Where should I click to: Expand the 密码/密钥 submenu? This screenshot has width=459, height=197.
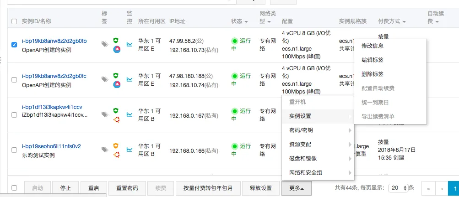coord(318,130)
